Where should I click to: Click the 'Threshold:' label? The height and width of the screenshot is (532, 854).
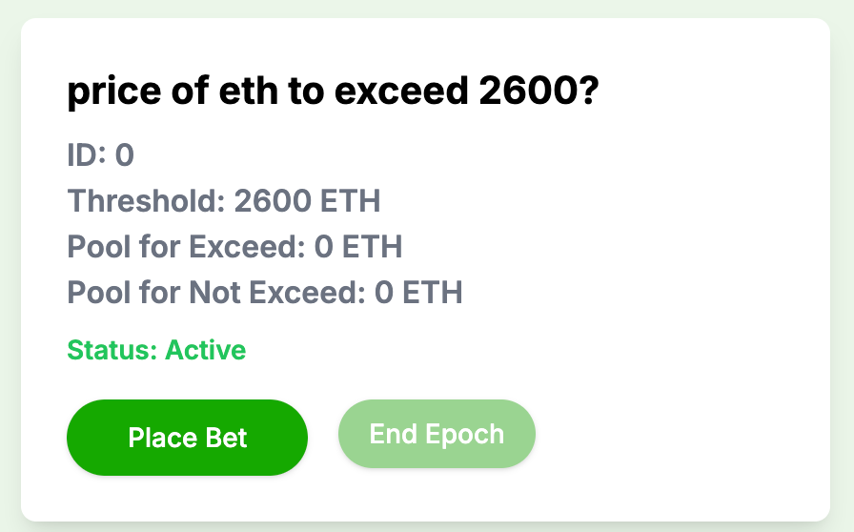click(146, 201)
